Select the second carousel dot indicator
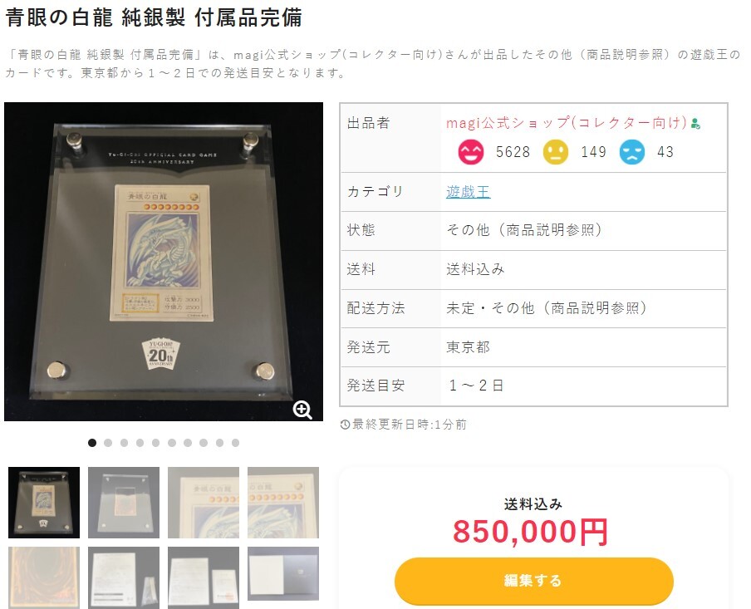The image size is (751, 609). click(x=108, y=443)
